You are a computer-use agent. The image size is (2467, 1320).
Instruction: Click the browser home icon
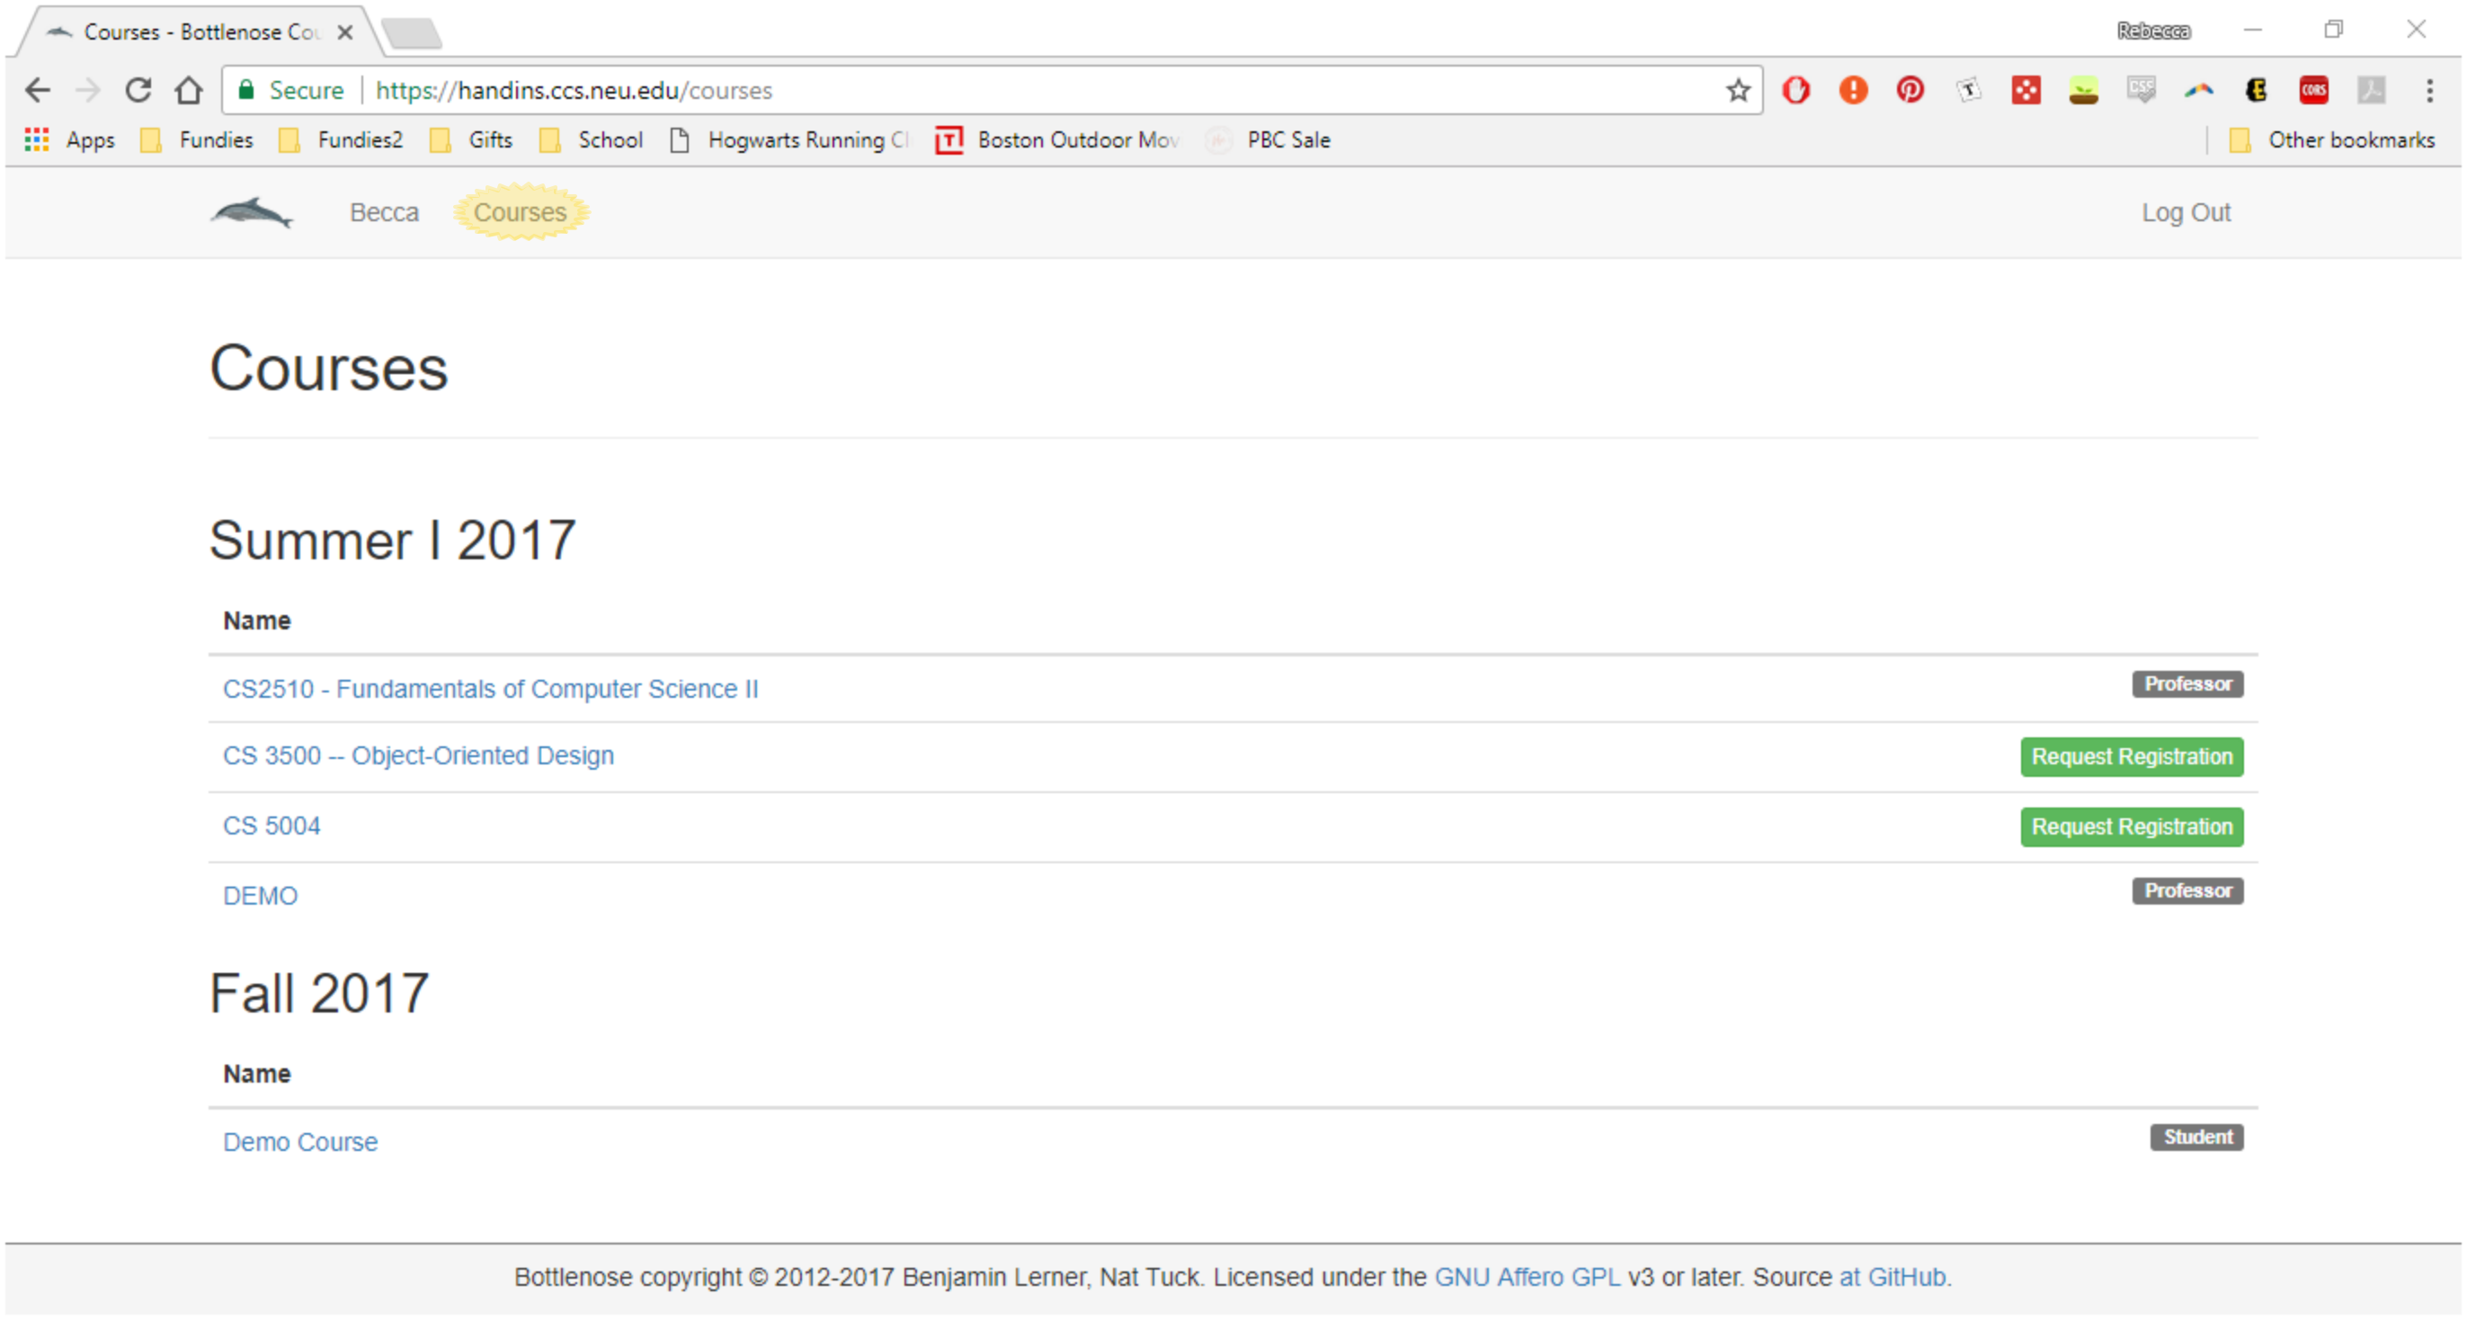click(x=189, y=90)
